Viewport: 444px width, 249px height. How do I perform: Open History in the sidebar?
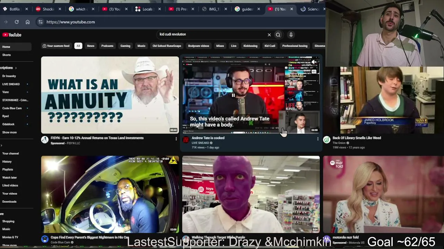click(x=7, y=162)
